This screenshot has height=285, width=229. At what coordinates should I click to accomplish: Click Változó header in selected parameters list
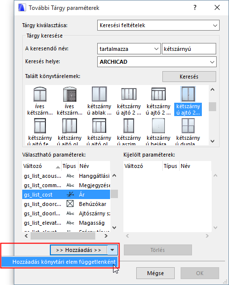click(x=143, y=166)
